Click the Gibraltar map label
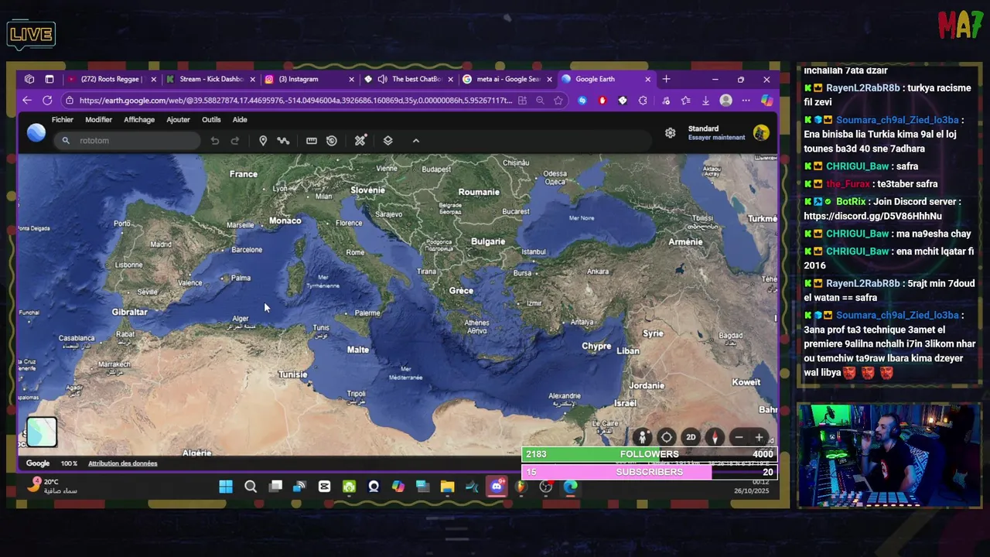The width and height of the screenshot is (990, 557). click(x=129, y=312)
